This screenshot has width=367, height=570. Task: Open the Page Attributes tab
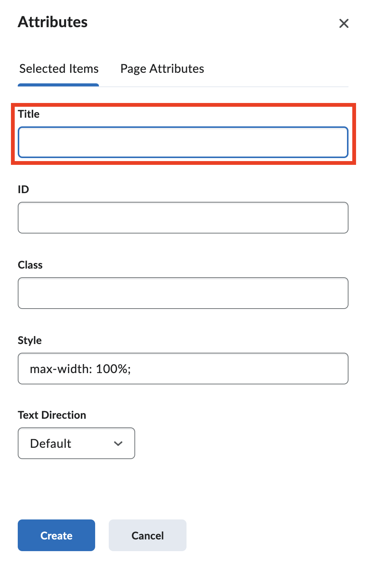pyautogui.click(x=162, y=69)
